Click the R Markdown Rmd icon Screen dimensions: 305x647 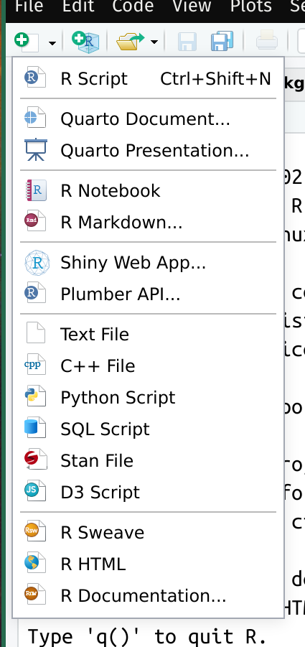[35, 220]
